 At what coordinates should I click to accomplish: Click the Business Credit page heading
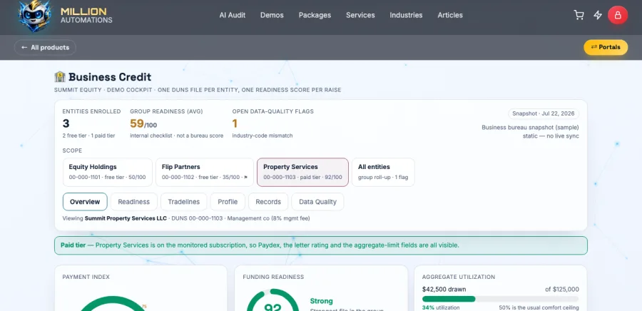click(x=110, y=77)
